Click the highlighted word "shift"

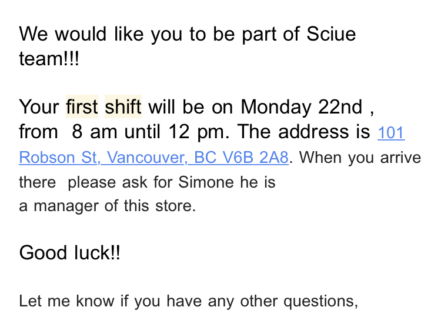click(123, 107)
